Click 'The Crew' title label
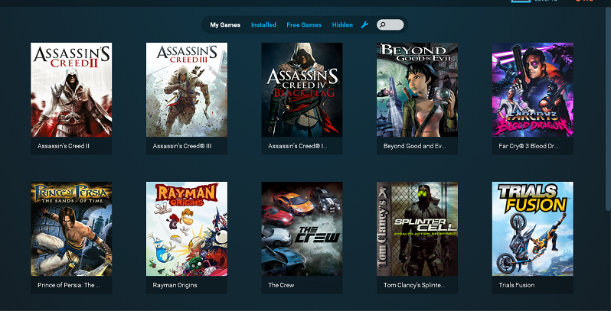 pyautogui.click(x=281, y=285)
